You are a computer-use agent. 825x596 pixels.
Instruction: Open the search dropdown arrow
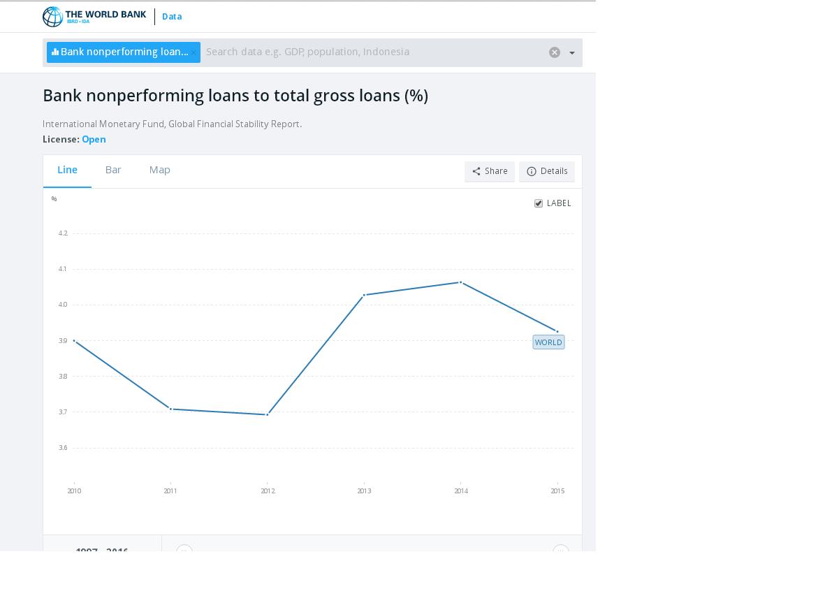pyautogui.click(x=572, y=53)
